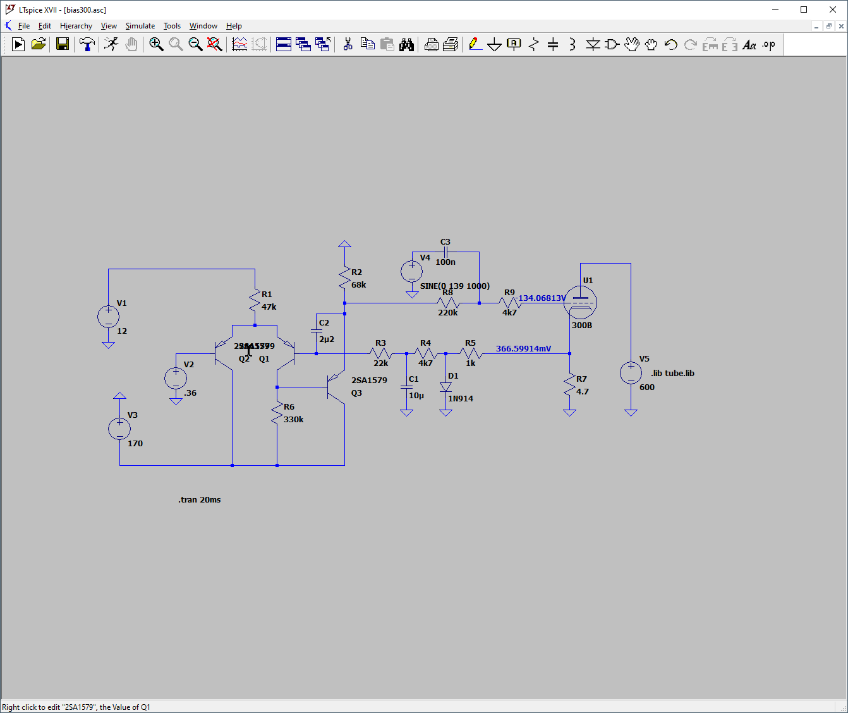Click the New Schematic toolbar icon
Image resolution: width=848 pixels, height=713 pixels.
point(18,44)
